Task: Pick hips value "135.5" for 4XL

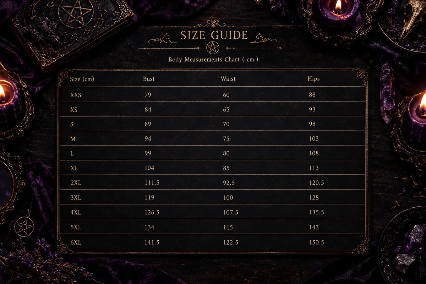Action: point(316,213)
